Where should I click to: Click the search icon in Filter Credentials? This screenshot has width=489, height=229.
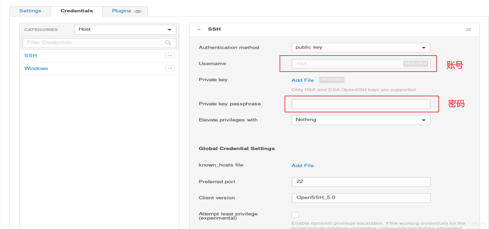click(x=168, y=43)
